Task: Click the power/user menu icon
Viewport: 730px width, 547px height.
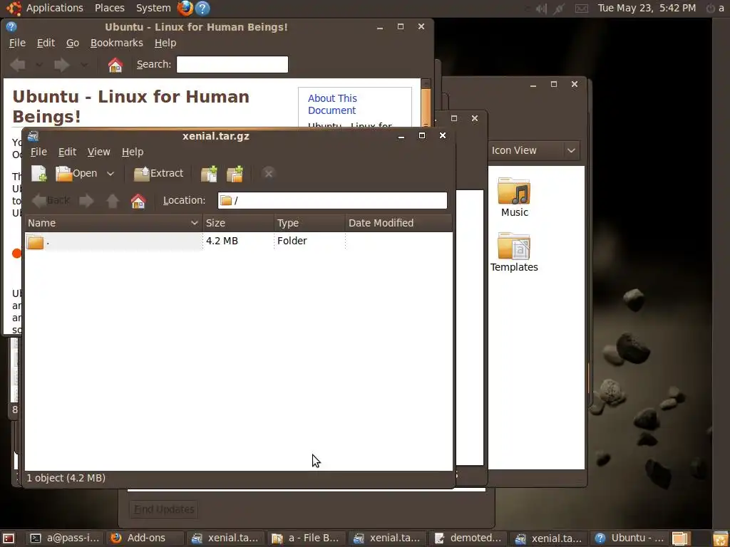Action: 714,8
